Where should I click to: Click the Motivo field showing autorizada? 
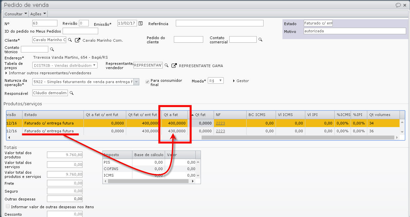[x=355, y=31]
